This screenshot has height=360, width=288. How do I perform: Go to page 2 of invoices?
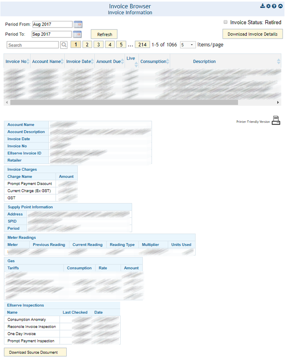click(87, 45)
